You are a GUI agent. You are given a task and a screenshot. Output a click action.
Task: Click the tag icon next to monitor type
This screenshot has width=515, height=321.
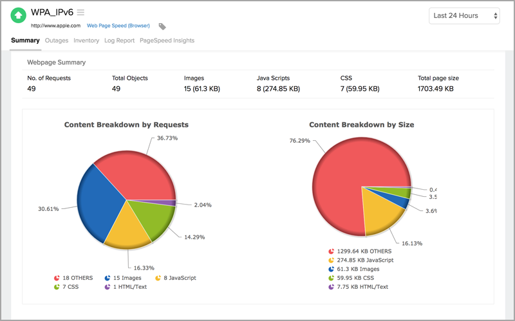pos(162,26)
